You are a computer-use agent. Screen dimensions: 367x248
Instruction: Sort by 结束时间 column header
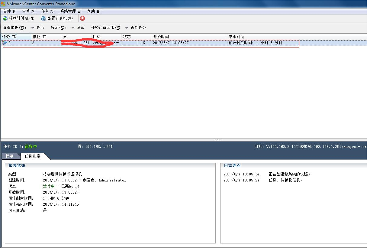tap(297, 37)
